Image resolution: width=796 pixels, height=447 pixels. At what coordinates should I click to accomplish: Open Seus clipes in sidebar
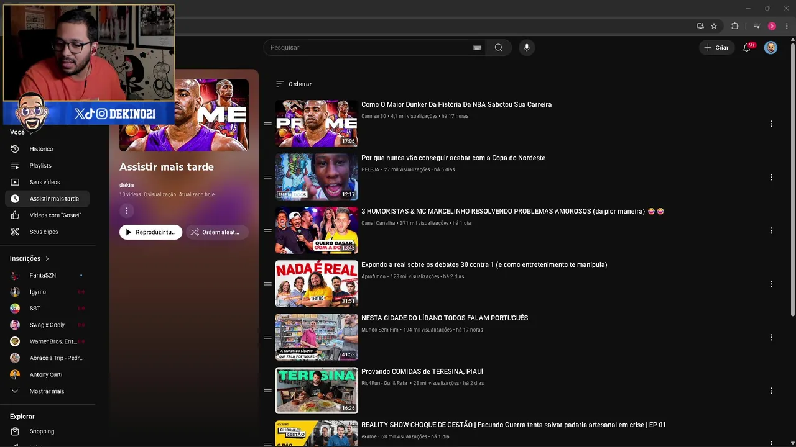click(47, 232)
